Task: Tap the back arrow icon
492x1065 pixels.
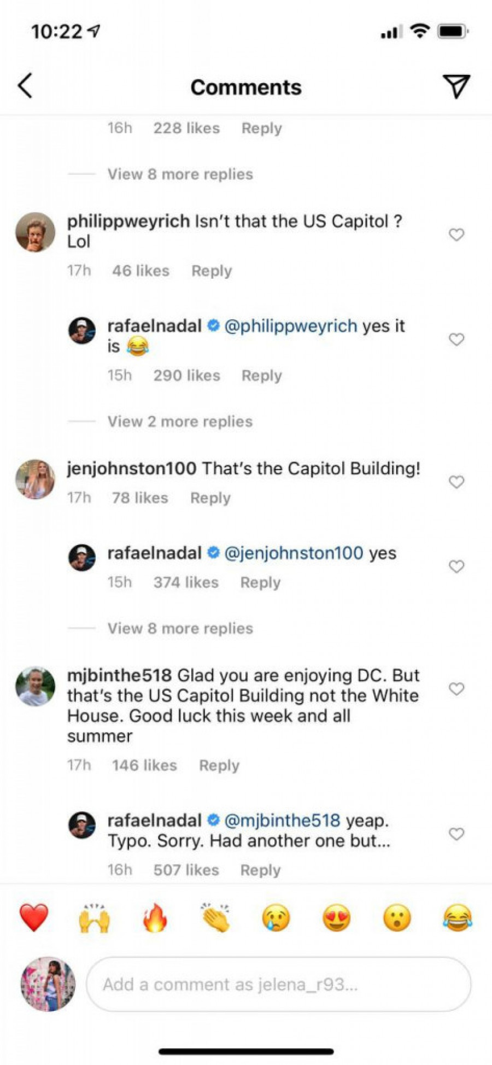Action: 25,86
